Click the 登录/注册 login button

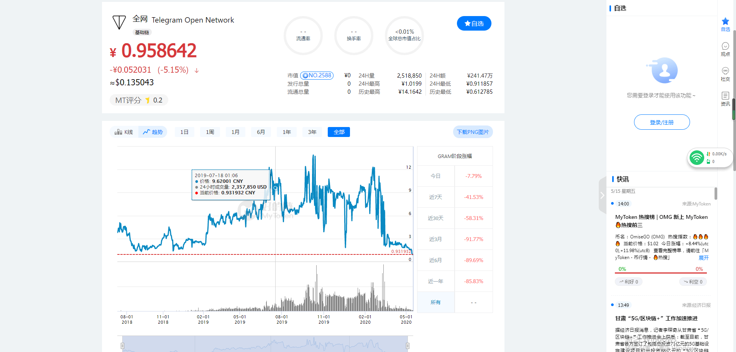coord(662,122)
